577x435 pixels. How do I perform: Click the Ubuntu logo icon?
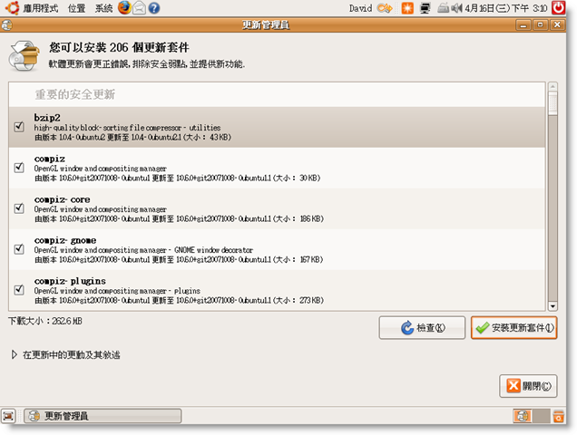tap(12, 7)
